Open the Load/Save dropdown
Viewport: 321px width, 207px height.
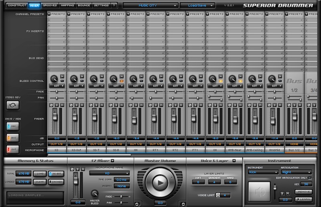point(197,6)
